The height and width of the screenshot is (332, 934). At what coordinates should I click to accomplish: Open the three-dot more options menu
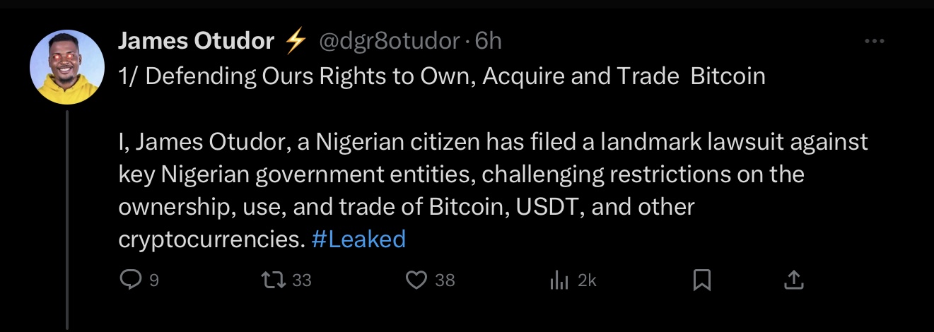click(x=875, y=42)
